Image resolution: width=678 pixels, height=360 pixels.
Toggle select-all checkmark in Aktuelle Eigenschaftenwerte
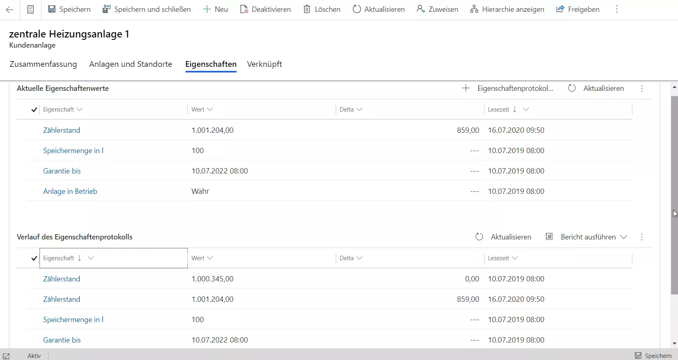pos(34,110)
